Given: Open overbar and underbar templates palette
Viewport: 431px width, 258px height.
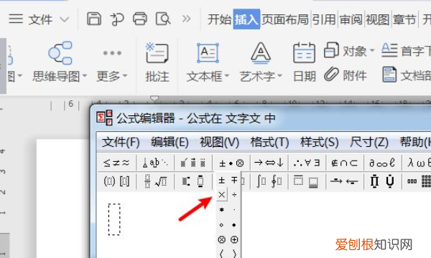Looking at the screenshot, I should point(307,181).
